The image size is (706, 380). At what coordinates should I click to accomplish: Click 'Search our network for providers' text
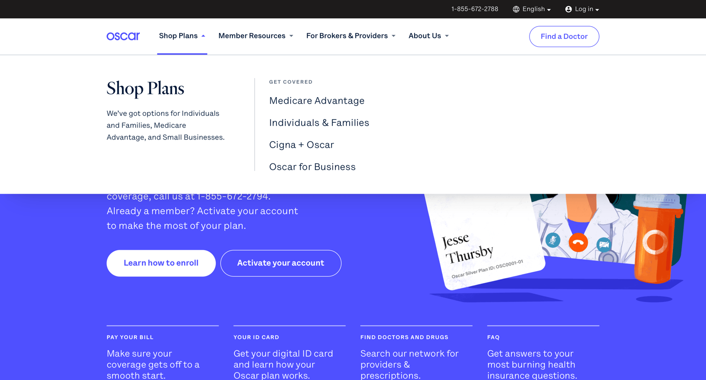(x=409, y=365)
